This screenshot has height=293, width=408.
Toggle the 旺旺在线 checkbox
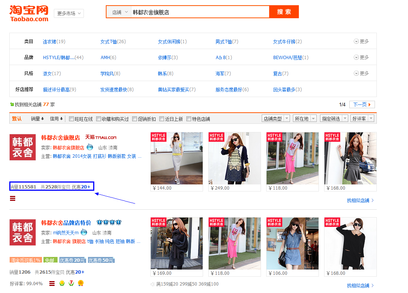(71, 119)
